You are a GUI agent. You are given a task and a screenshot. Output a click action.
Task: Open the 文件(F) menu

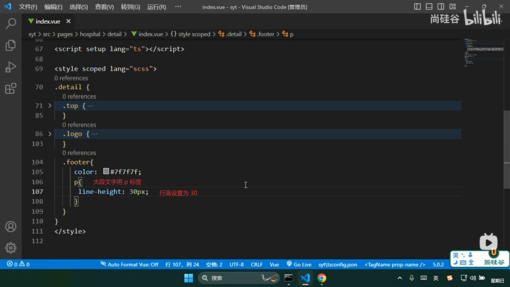pos(28,7)
